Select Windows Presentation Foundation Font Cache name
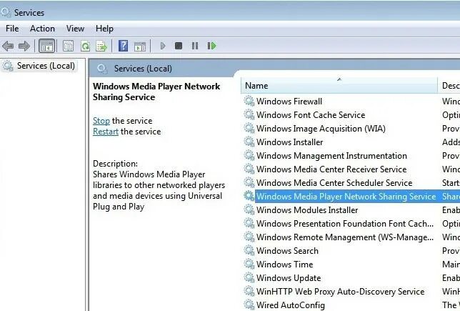This screenshot has width=460, height=311. click(345, 224)
